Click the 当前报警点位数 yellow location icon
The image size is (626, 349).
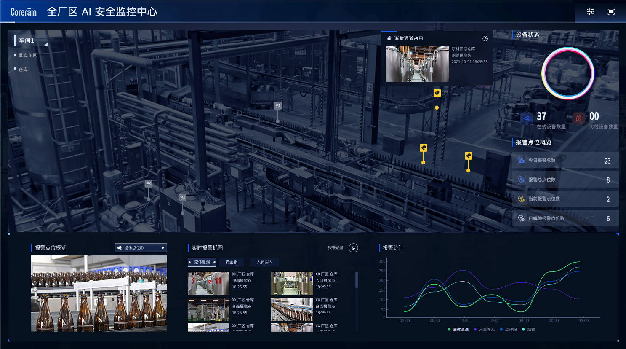(x=521, y=199)
